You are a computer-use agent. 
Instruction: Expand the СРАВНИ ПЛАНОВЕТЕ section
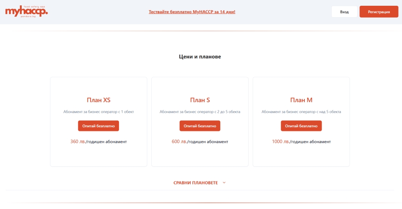click(196, 183)
